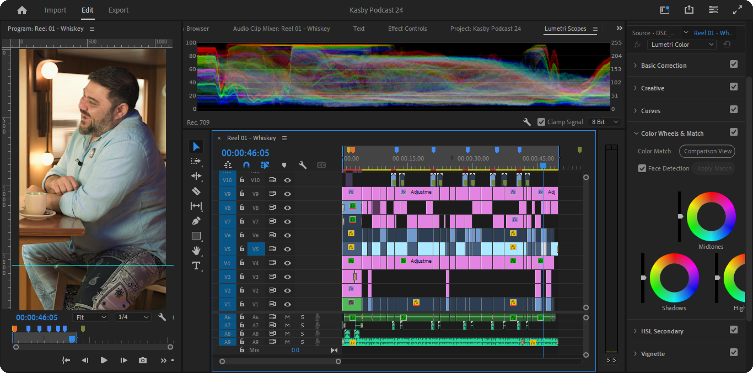Open the Effect Controls panel tab
Screen dimensions: 753x373
coord(407,29)
